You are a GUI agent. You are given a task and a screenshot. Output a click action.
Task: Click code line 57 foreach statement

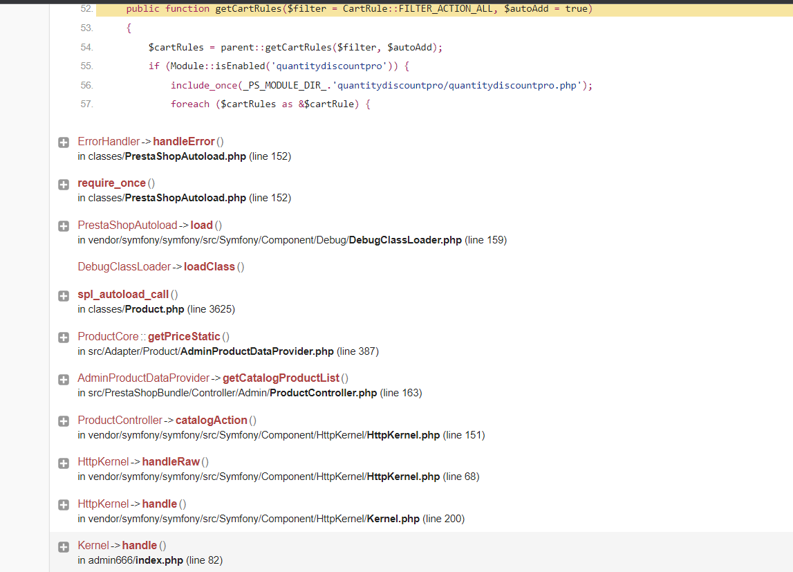[270, 104]
